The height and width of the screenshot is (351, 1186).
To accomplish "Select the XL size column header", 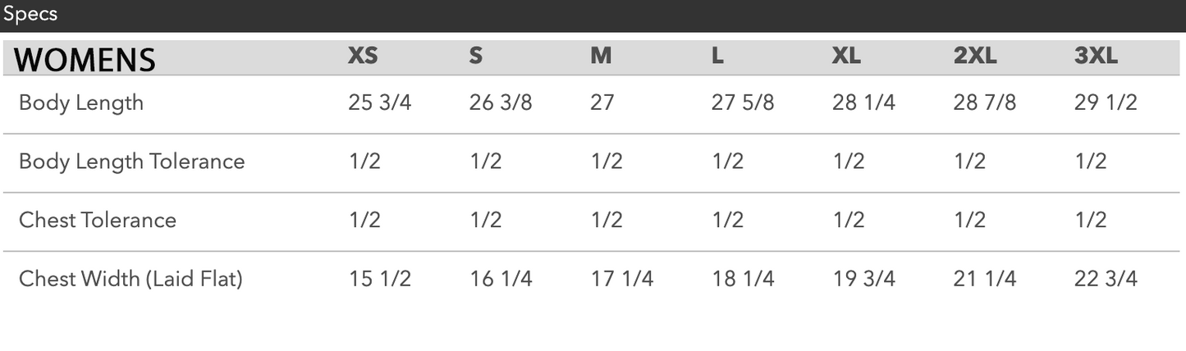I will tap(846, 56).
